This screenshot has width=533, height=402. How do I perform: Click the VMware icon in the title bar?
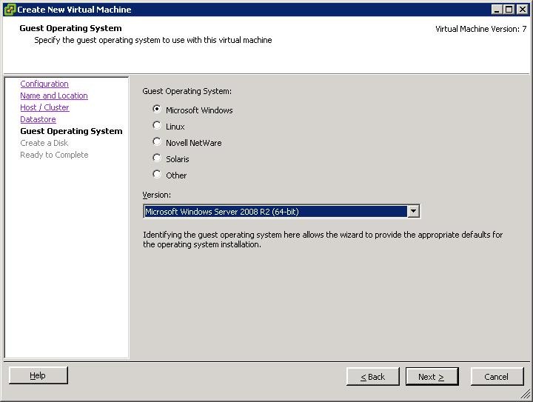coord(9,10)
